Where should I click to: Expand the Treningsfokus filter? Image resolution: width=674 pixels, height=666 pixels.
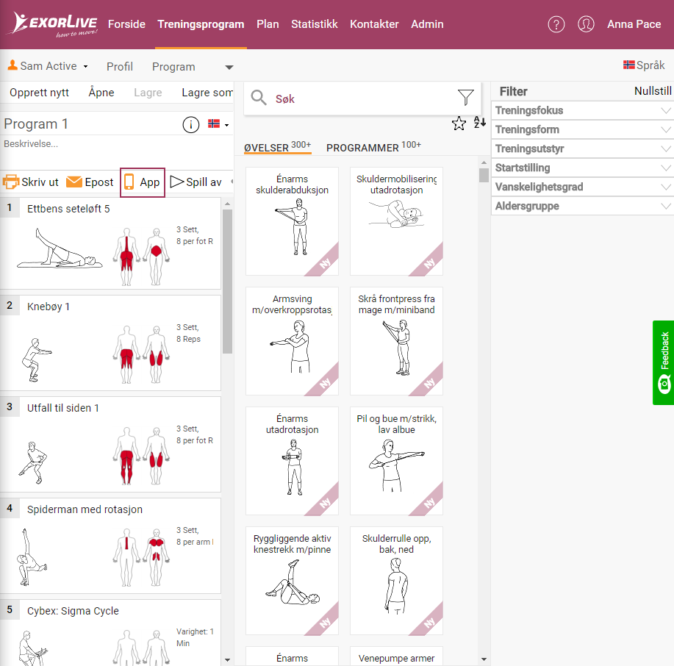582,110
